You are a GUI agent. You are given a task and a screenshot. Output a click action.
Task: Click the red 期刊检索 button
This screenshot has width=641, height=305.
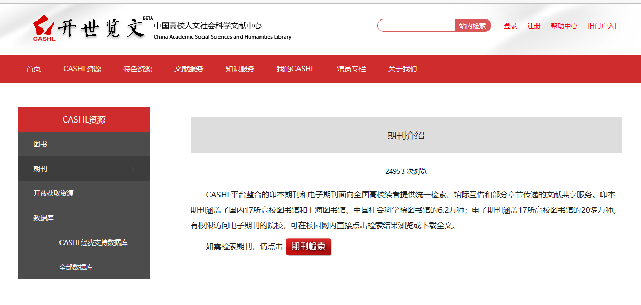pyautogui.click(x=308, y=247)
